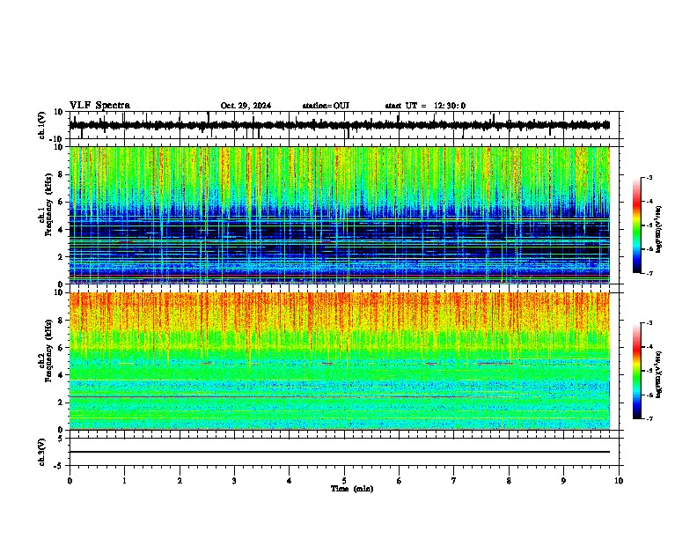Click the "5" tick on ch.3 voltage axis
Screen dimensions: 697x539
pyautogui.click(x=61, y=439)
